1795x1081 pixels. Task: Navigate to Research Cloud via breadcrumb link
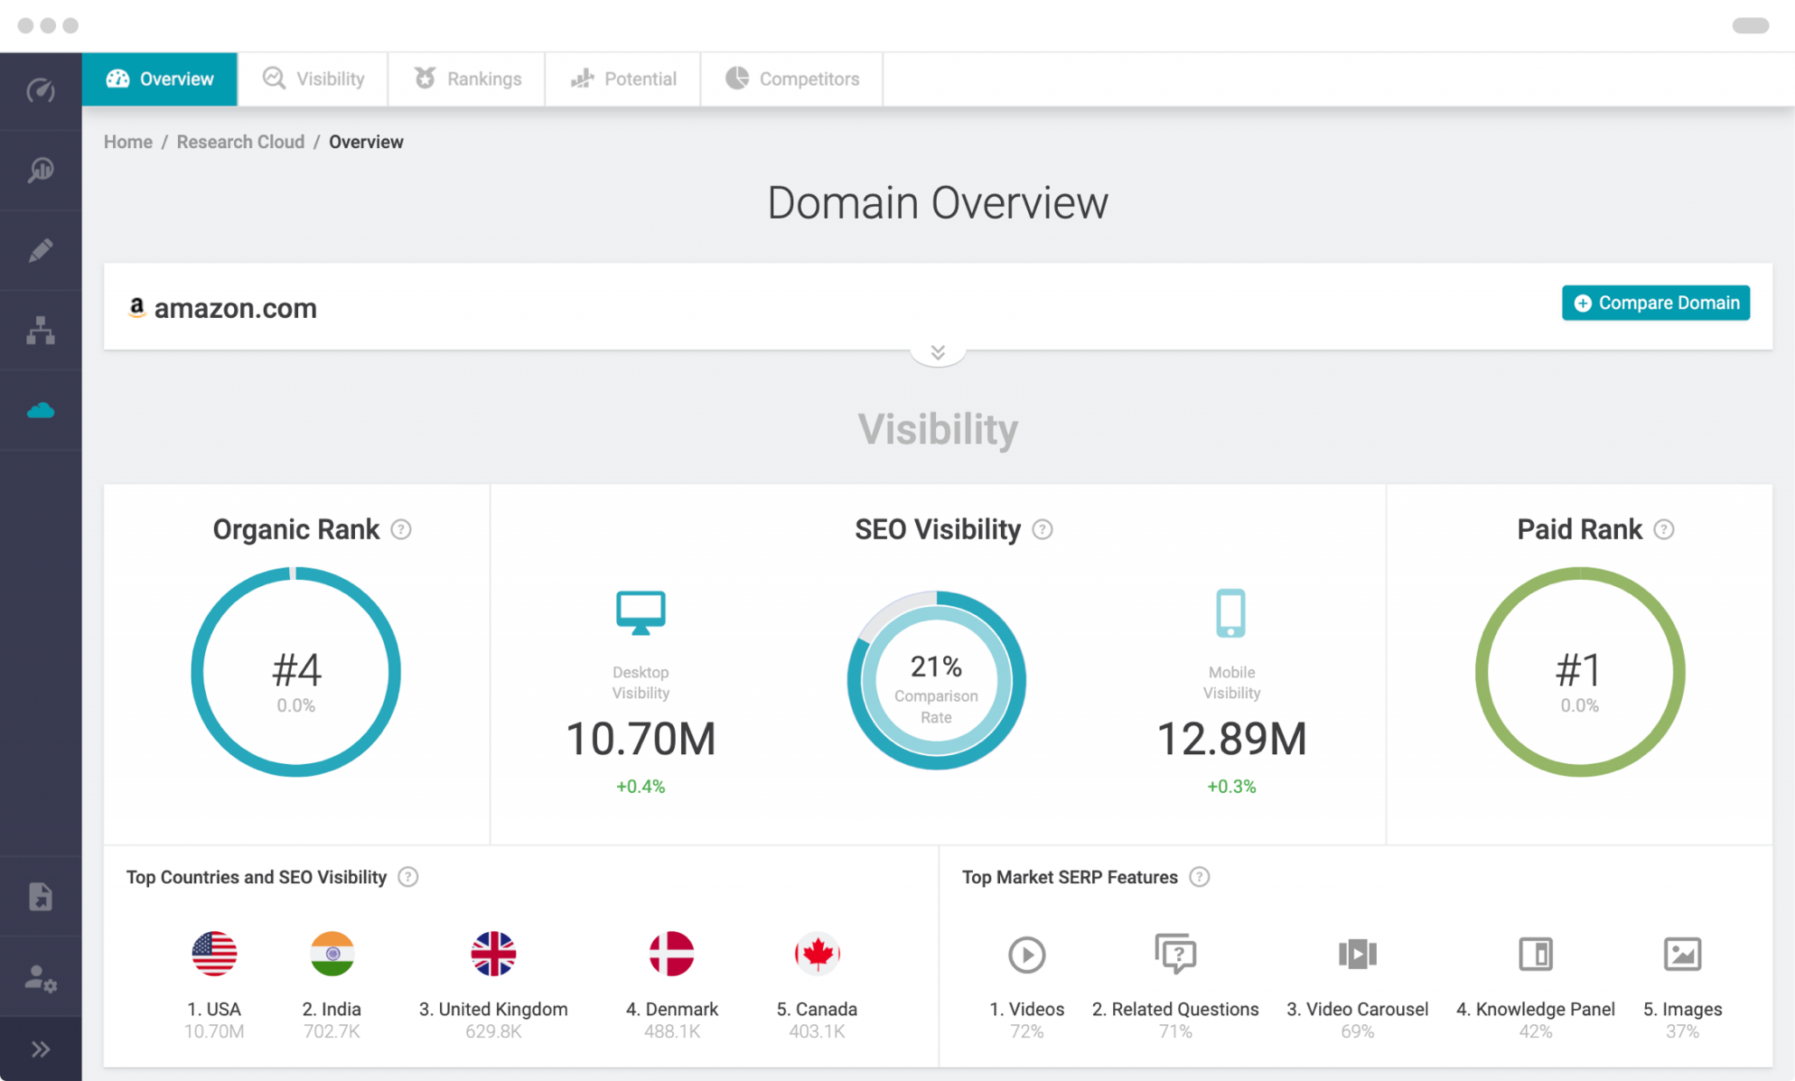240,141
